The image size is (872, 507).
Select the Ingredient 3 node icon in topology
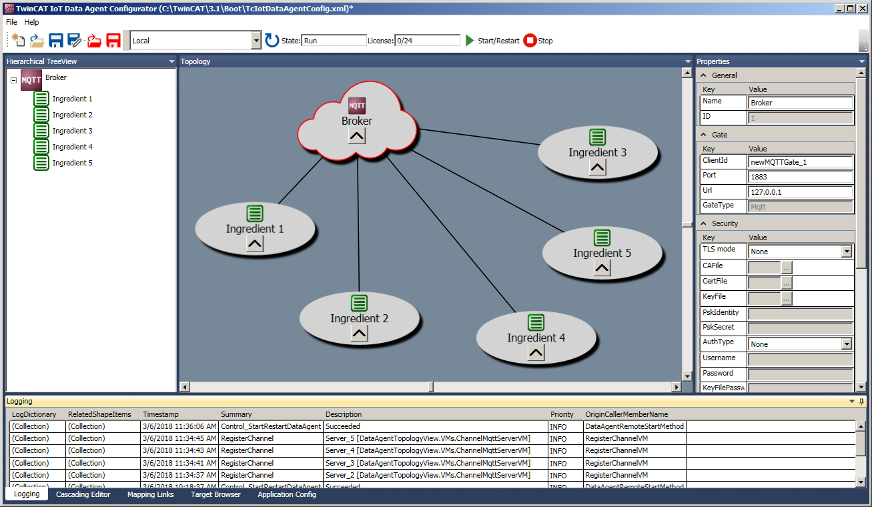point(598,137)
